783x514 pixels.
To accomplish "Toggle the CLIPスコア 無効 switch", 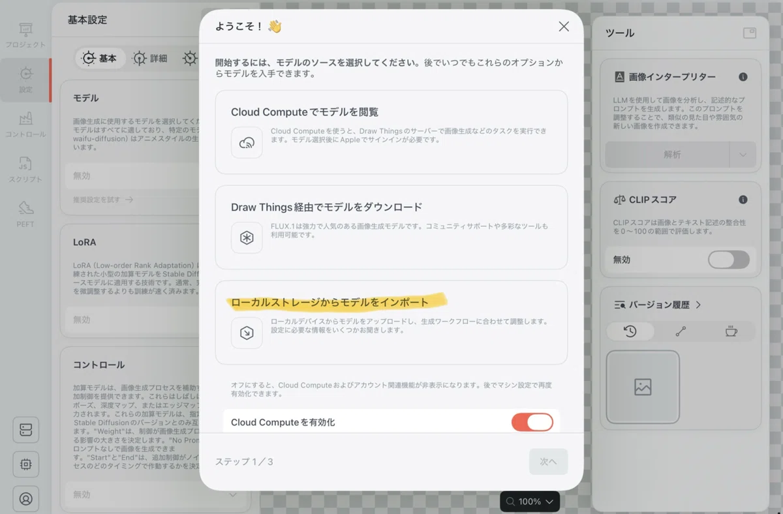I will tap(729, 260).
